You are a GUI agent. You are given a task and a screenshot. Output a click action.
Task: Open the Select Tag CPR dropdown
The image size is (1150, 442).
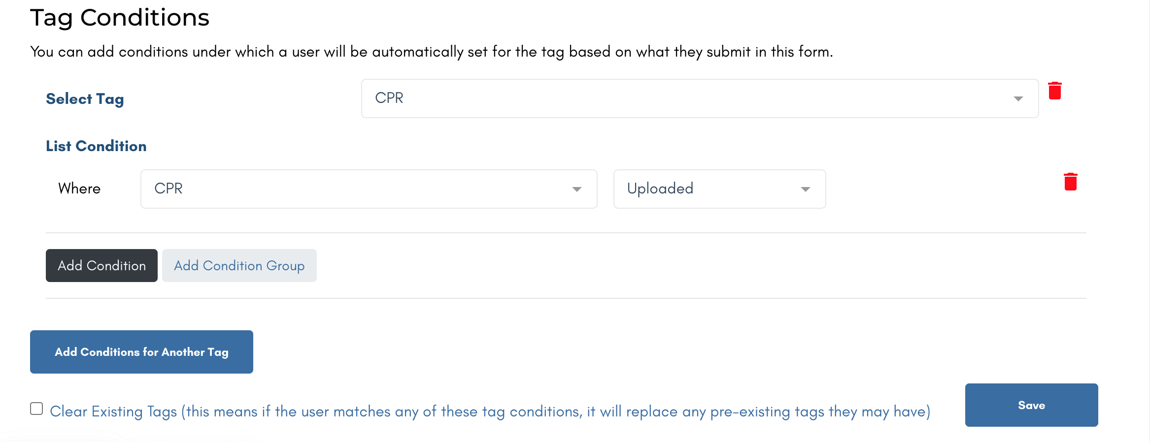click(x=699, y=98)
